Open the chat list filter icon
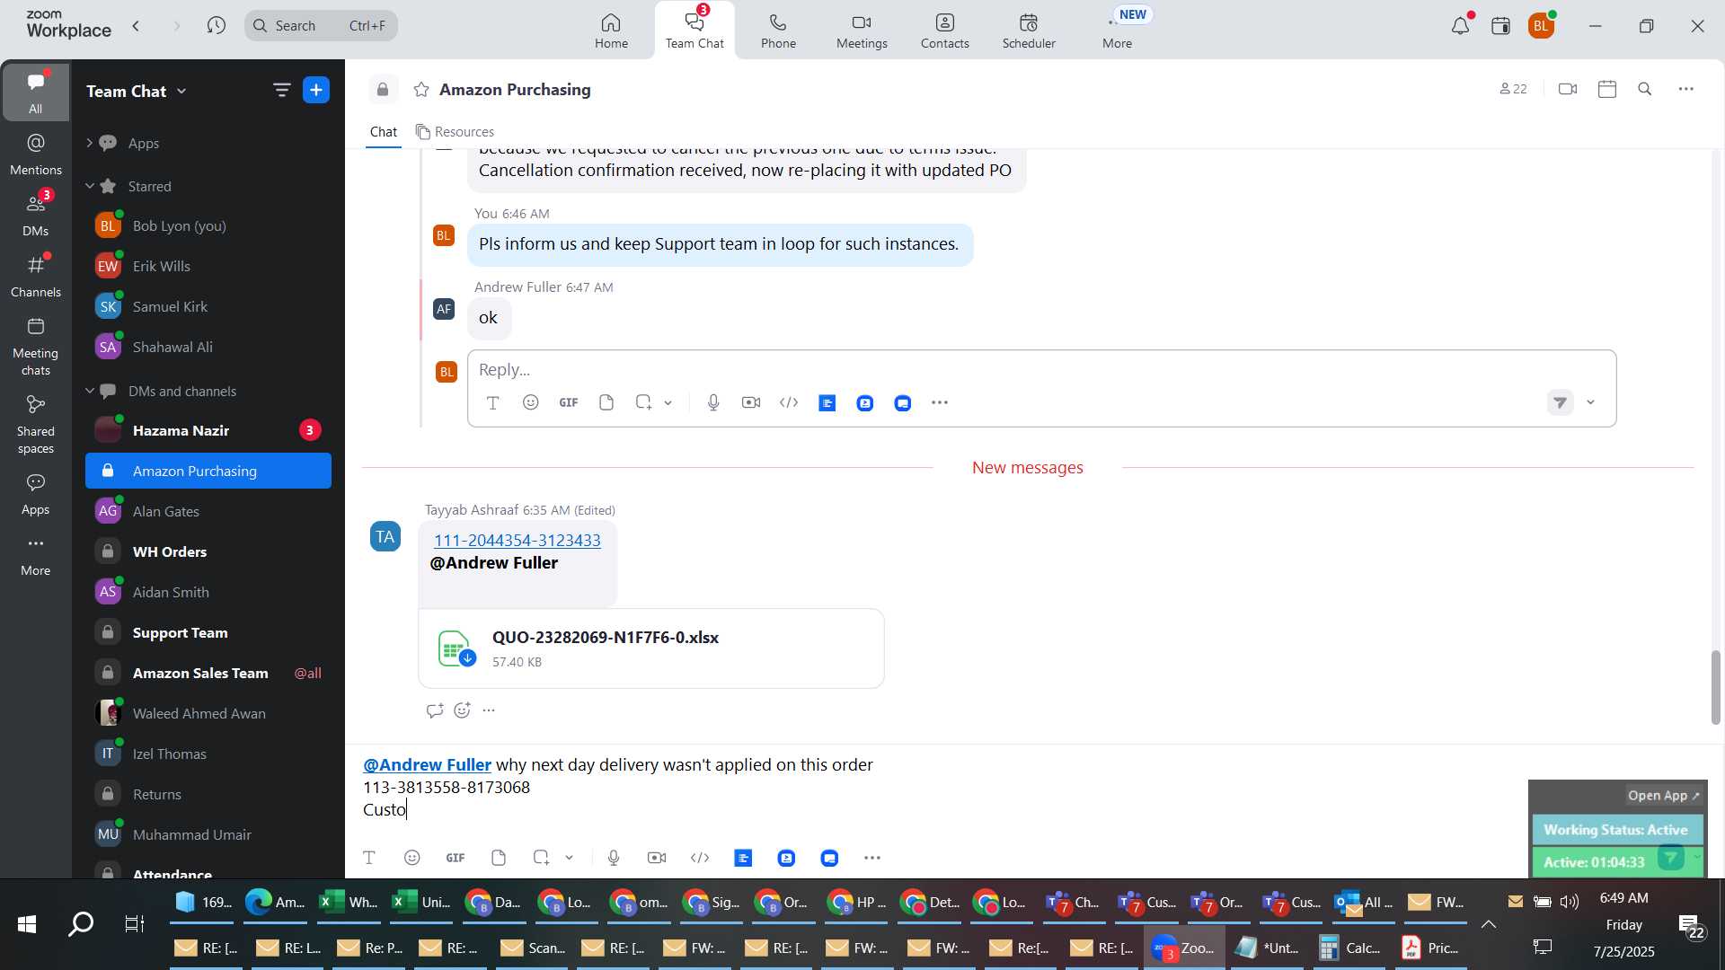Image resolution: width=1725 pixels, height=970 pixels. pos(281,90)
